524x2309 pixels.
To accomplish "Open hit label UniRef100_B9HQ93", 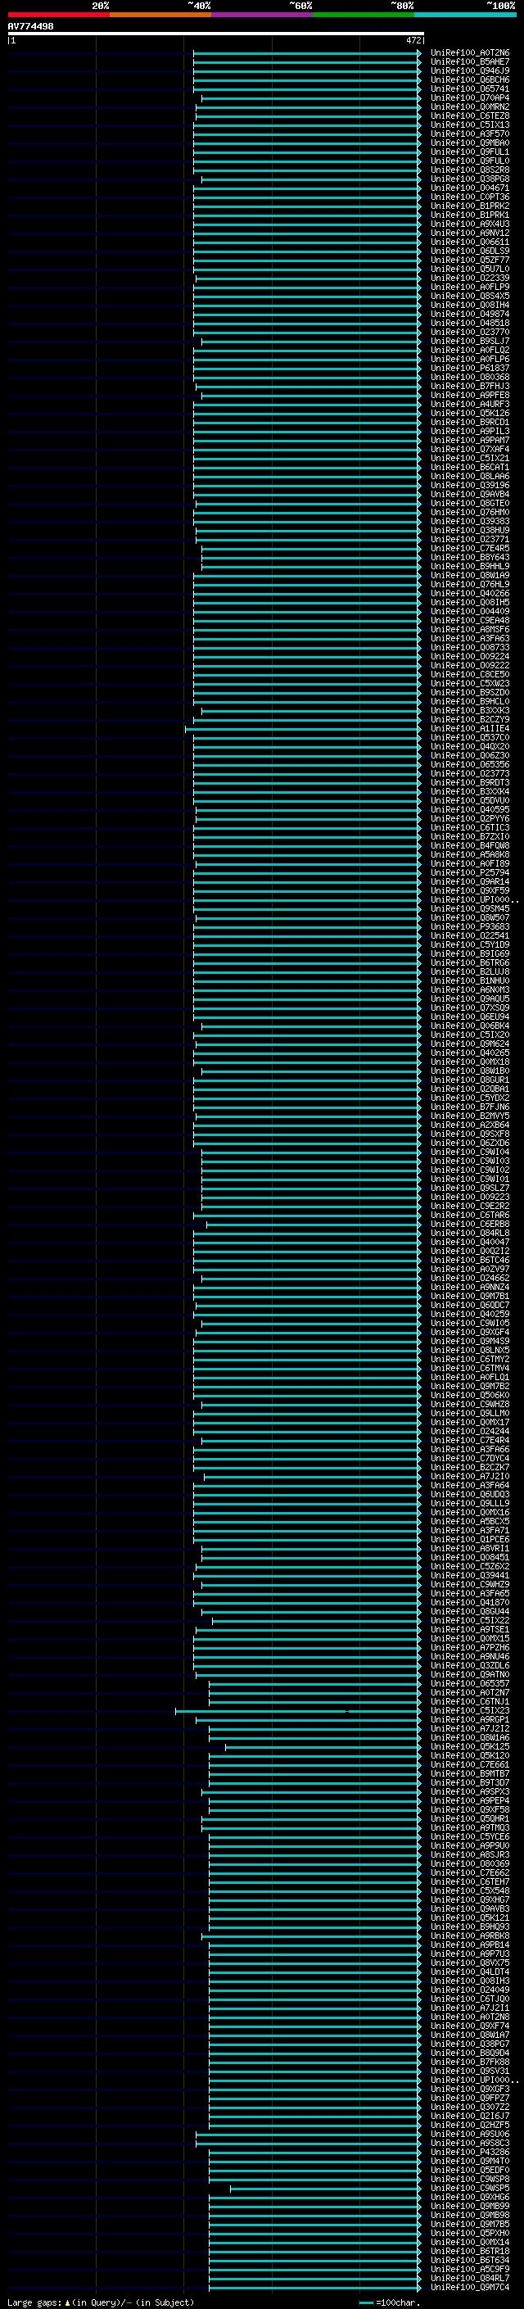I will [470, 1926].
